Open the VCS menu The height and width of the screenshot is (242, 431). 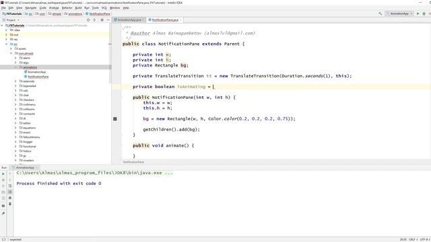pyautogui.click(x=104, y=8)
